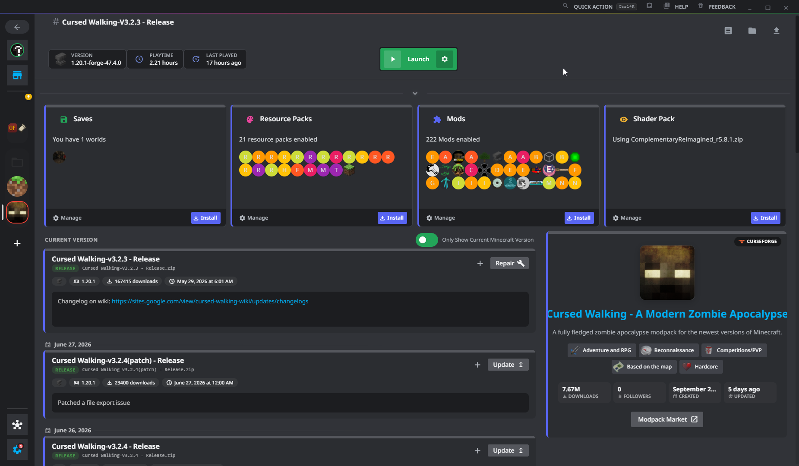
Task: Open the network nodes icon in sidebar
Action: coord(17,425)
